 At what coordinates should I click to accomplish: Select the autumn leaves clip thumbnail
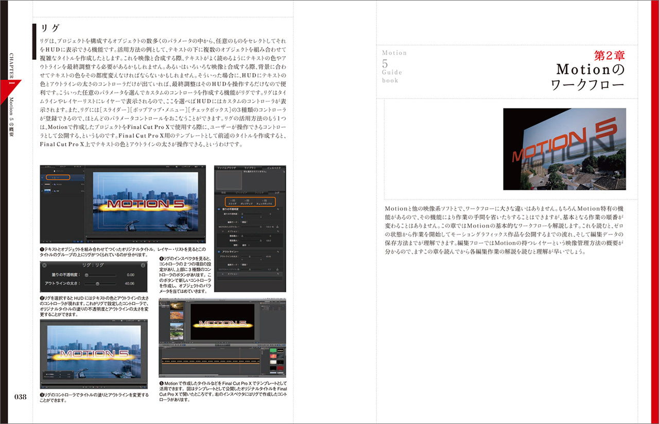tap(177, 315)
